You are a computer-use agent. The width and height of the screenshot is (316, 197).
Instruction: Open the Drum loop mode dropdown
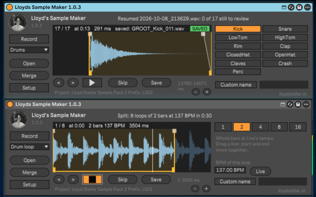29,147
